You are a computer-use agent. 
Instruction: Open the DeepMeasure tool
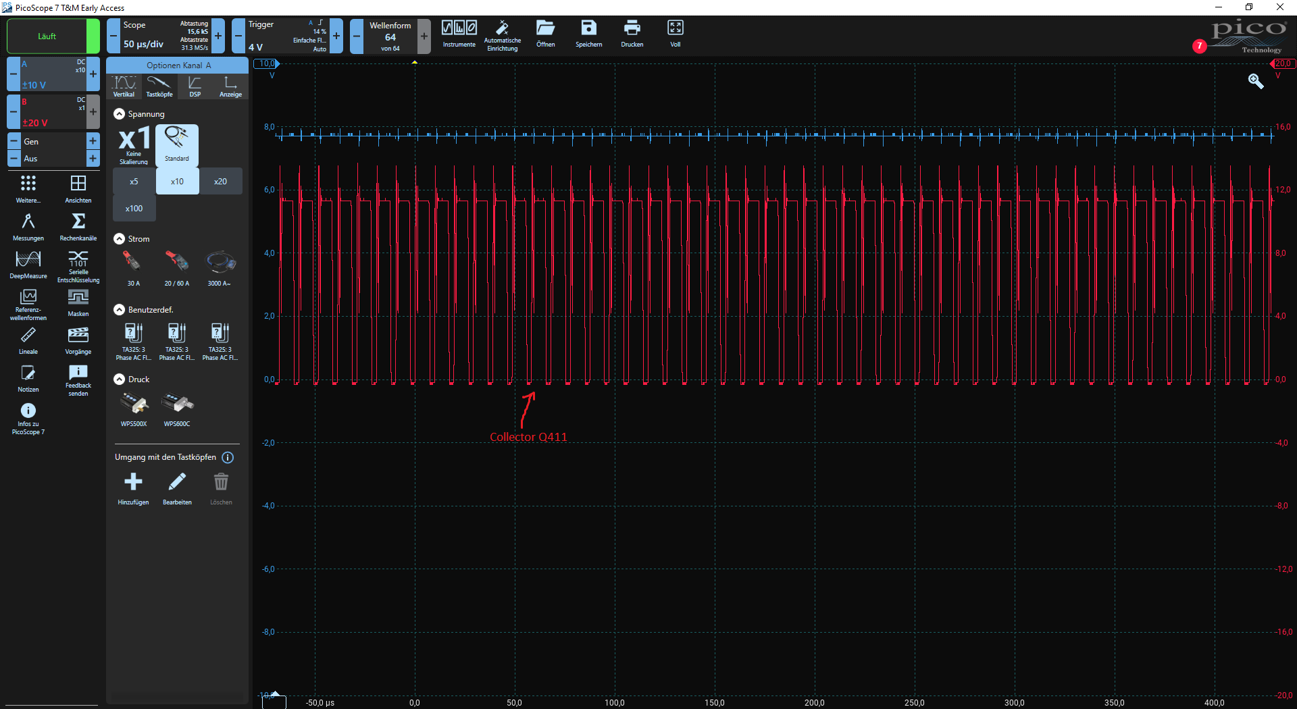point(28,265)
